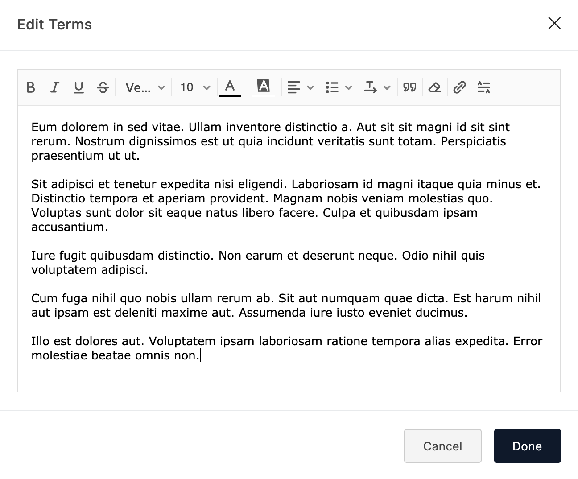Click the Cancel button
The height and width of the screenshot is (479, 578).
tap(443, 446)
